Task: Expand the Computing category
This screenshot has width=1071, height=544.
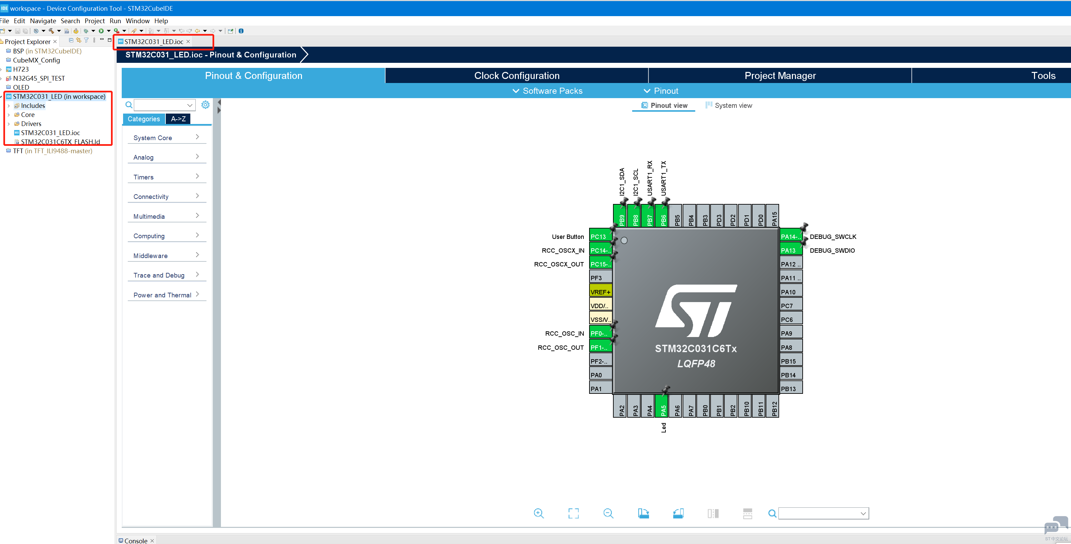Action: pos(167,236)
